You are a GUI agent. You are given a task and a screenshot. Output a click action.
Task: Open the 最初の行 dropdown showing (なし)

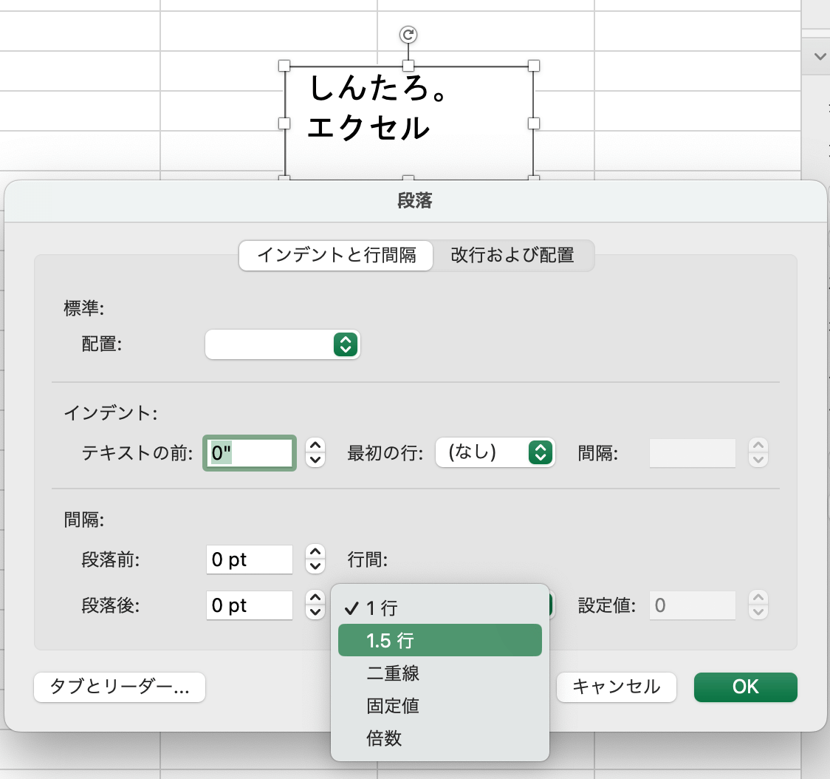click(x=495, y=452)
